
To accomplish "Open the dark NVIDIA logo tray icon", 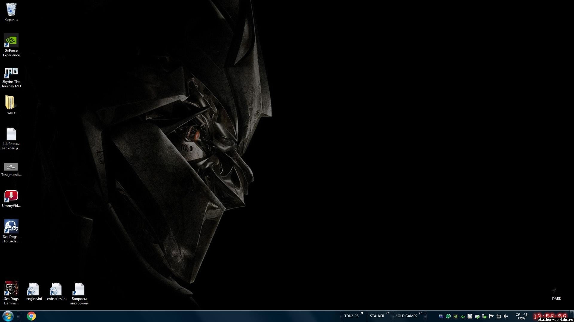I will (455, 316).
